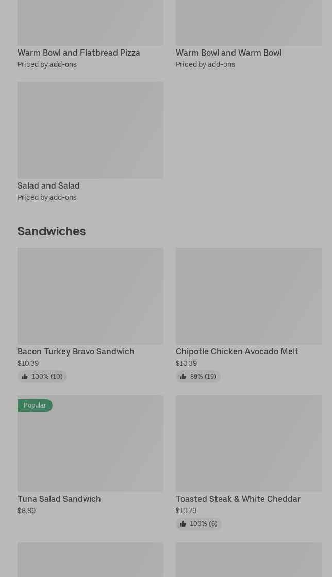
Task: Open Warm Bowl and Warm Bowl combo
Action: point(228,53)
